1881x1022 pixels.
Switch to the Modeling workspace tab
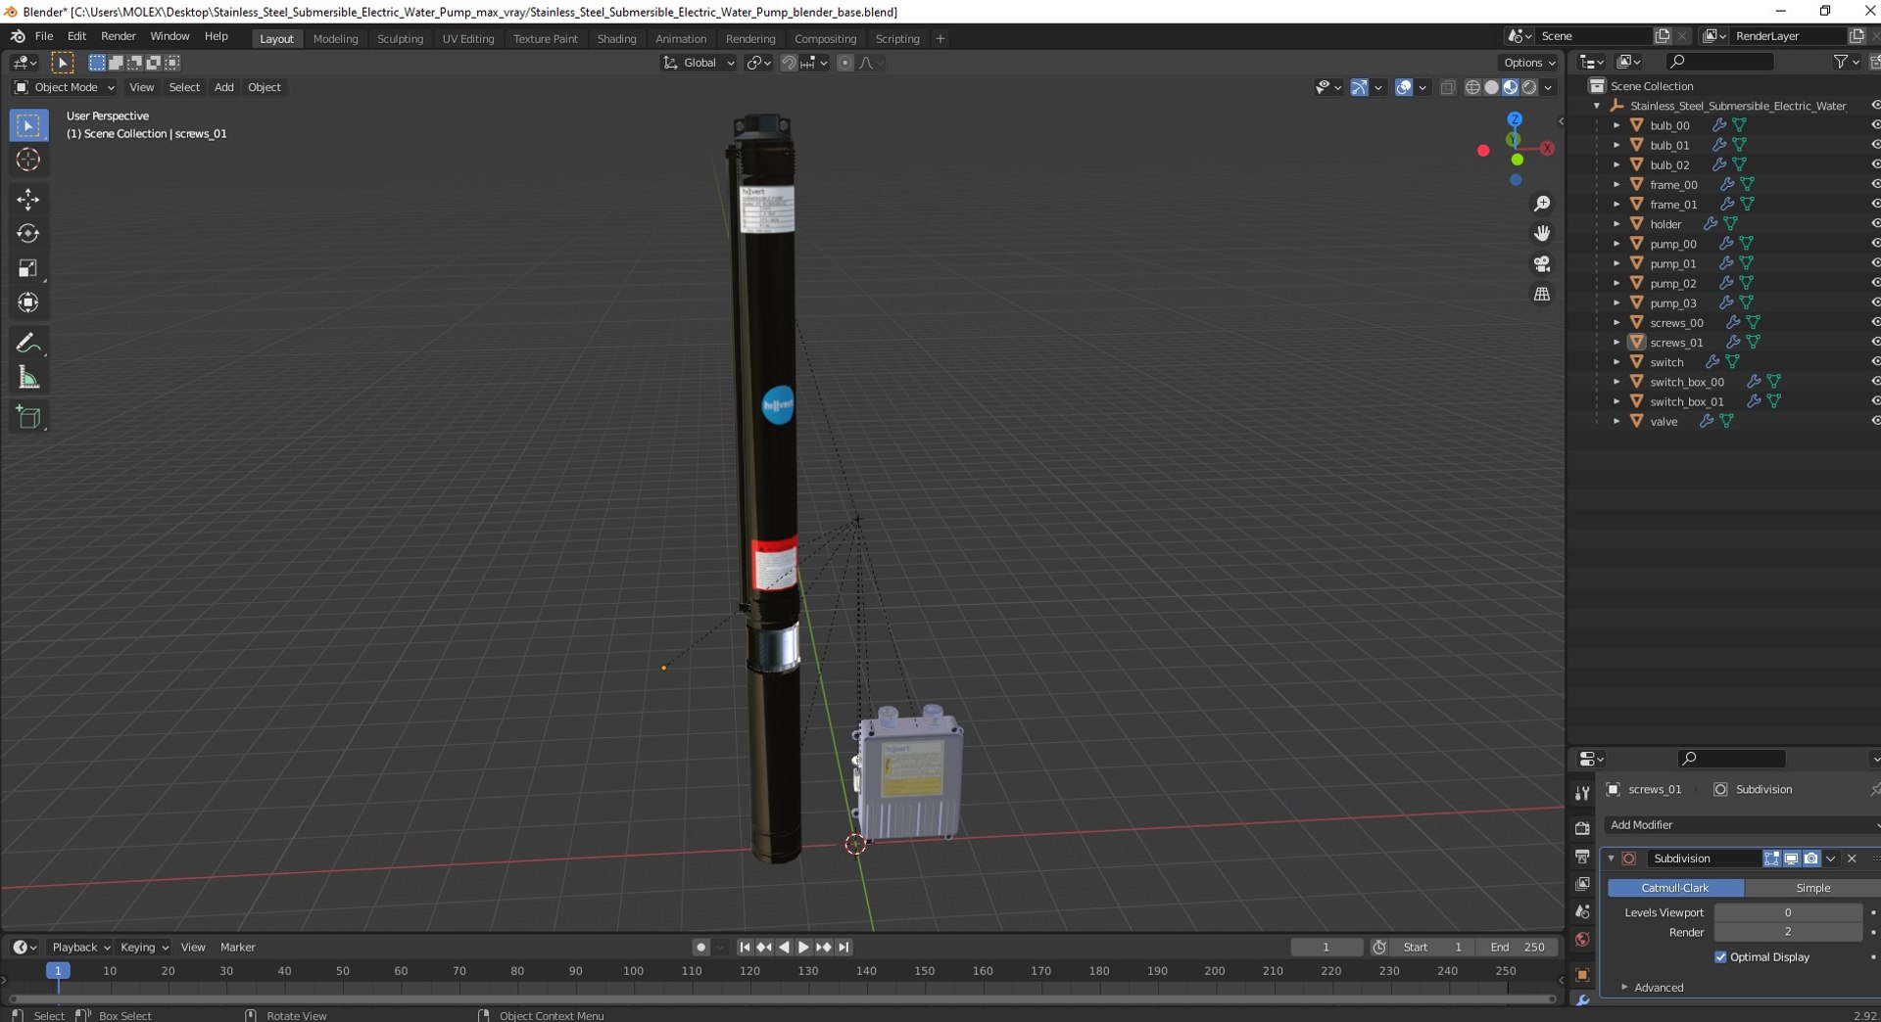[335, 39]
